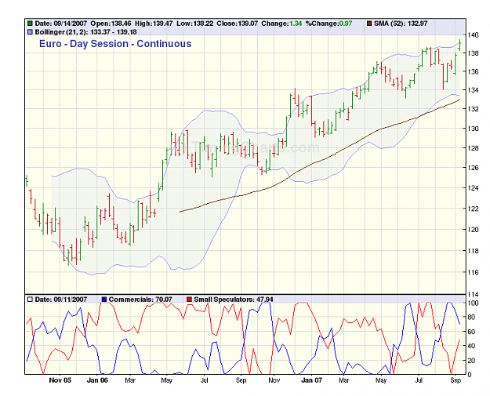The width and height of the screenshot is (490, 396).
Task: Click the Bollinger legend swatch
Action: coord(30,32)
